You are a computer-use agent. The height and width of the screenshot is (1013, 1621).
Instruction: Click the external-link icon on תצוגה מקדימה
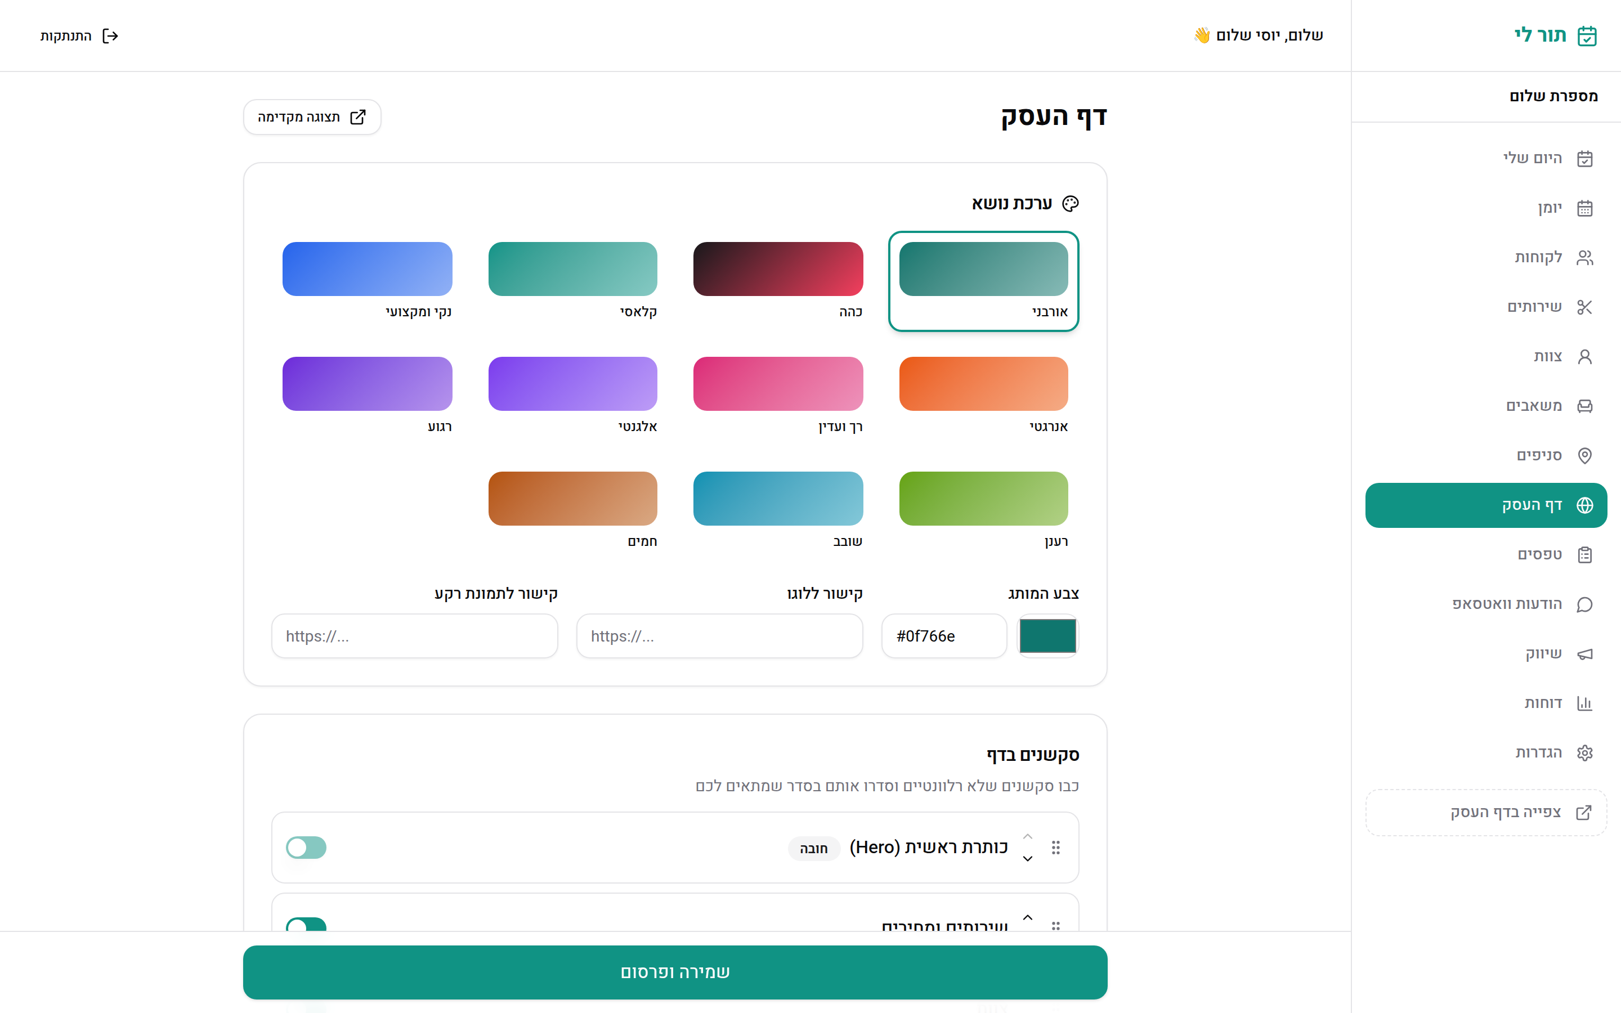(x=359, y=117)
